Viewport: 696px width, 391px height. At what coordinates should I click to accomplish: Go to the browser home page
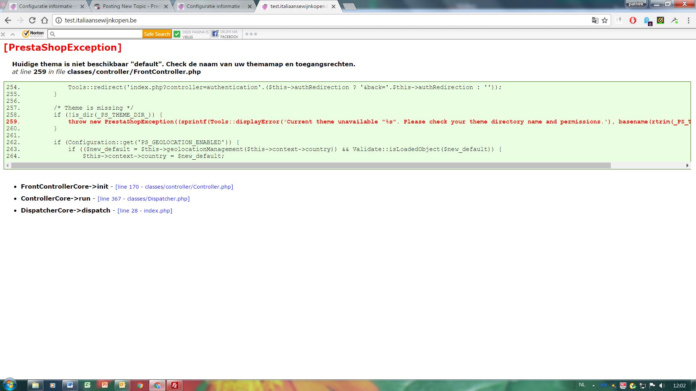45,21
